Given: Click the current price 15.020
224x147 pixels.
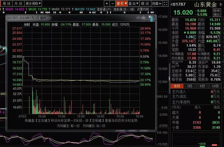Looking at the screenshot, I should tap(183, 13).
